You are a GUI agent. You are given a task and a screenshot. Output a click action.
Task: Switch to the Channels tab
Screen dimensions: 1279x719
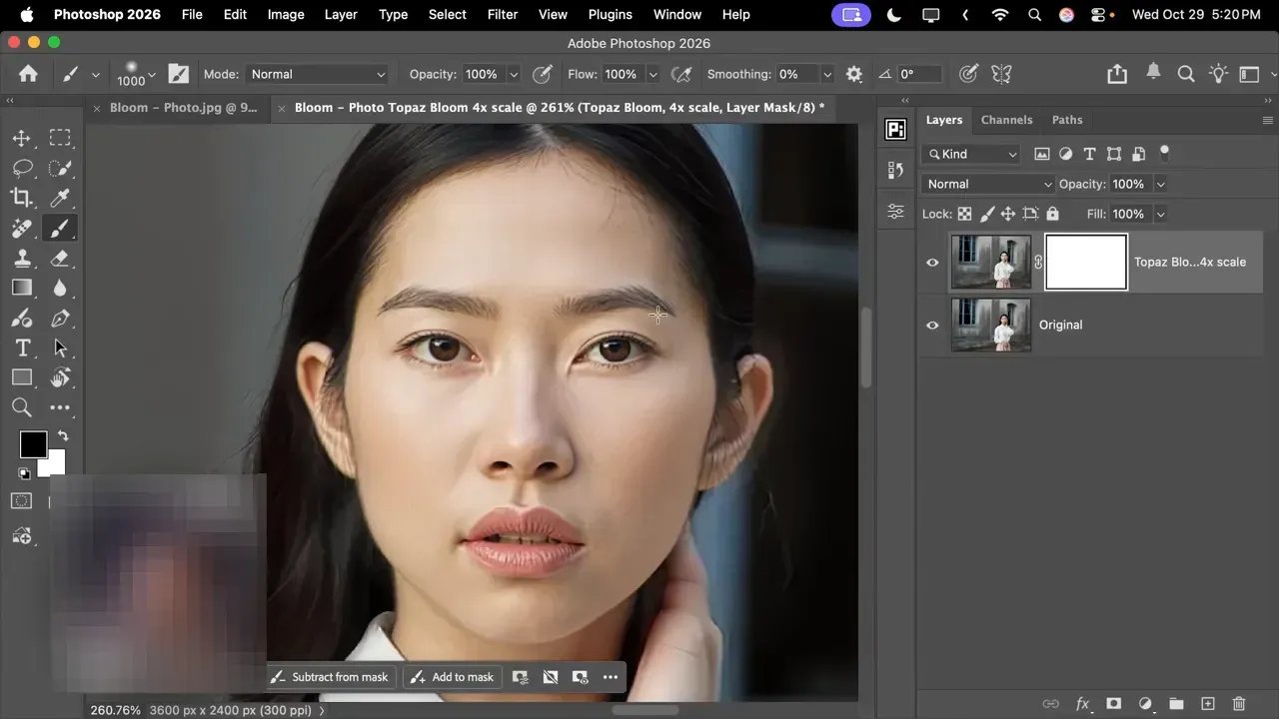click(1006, 120)
